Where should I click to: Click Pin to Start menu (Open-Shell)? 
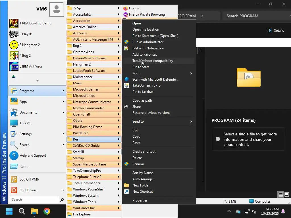(159, 35)
